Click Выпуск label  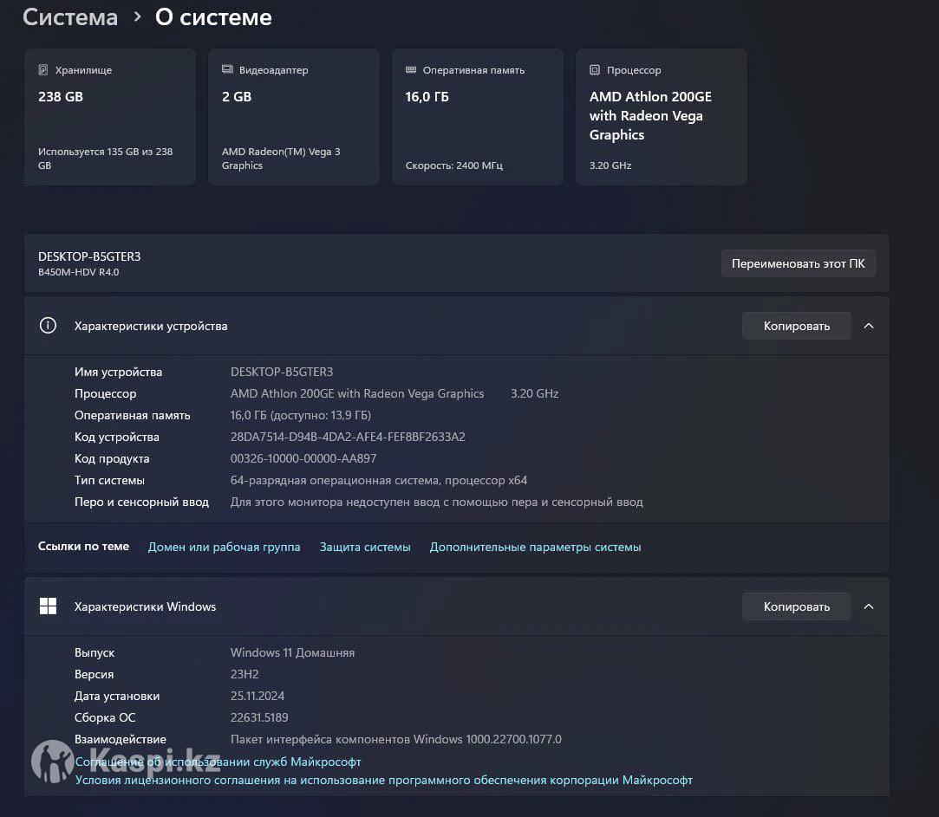94,652
